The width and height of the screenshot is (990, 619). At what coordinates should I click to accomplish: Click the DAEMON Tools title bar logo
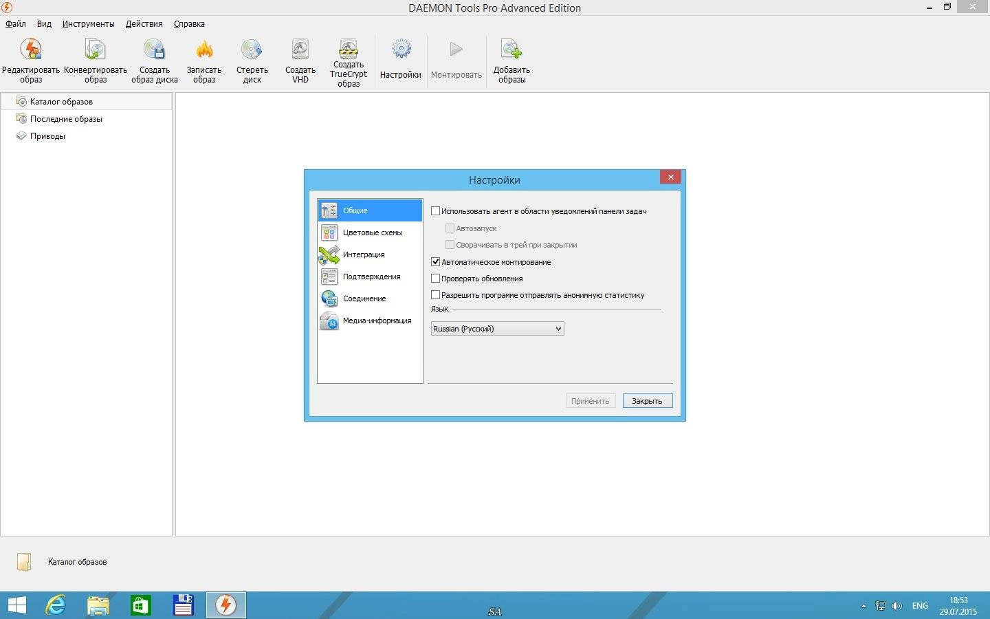[x=7, y=8]
